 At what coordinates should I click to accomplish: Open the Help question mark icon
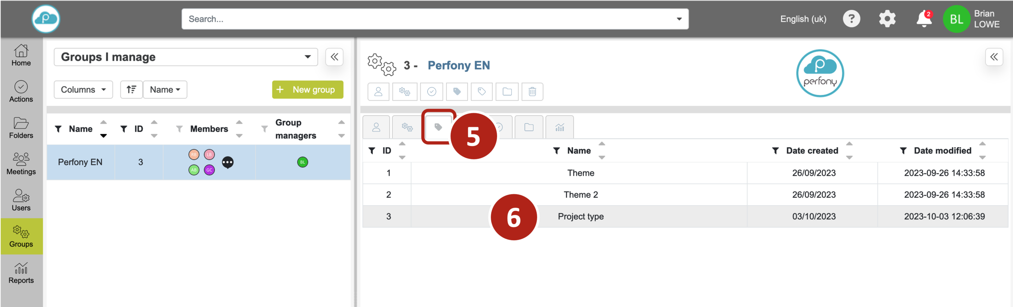coord(851,19)
